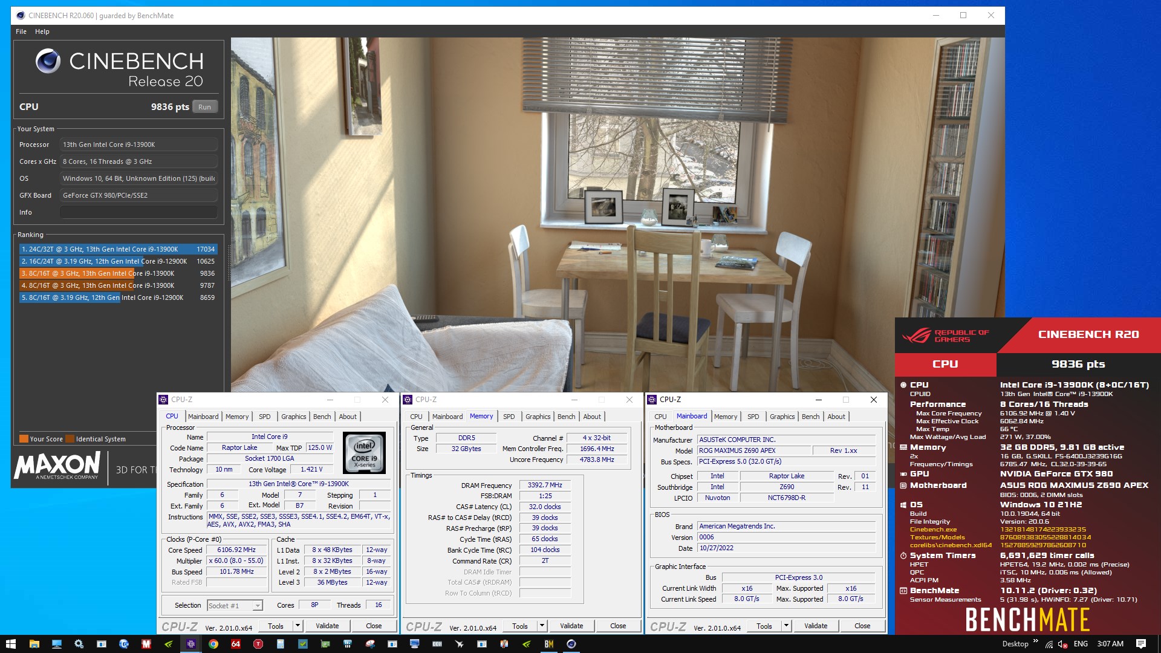Click the Tools button in the first CPU-Z window
Viewport: 1161px width, 653px height.
(276, 626)
